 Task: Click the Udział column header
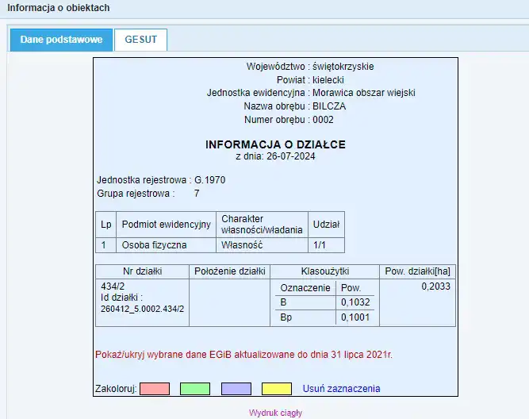click(x=326, y=225)
